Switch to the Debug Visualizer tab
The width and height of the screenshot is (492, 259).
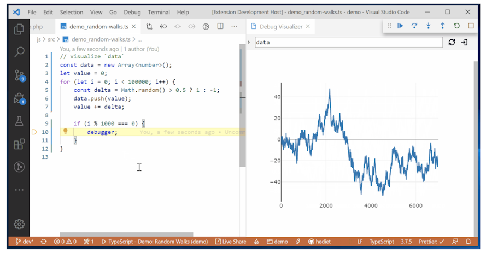tap(281, 27)
